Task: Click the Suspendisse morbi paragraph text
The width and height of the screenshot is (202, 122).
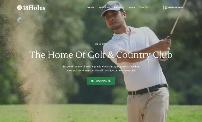Action: (101, 68)
